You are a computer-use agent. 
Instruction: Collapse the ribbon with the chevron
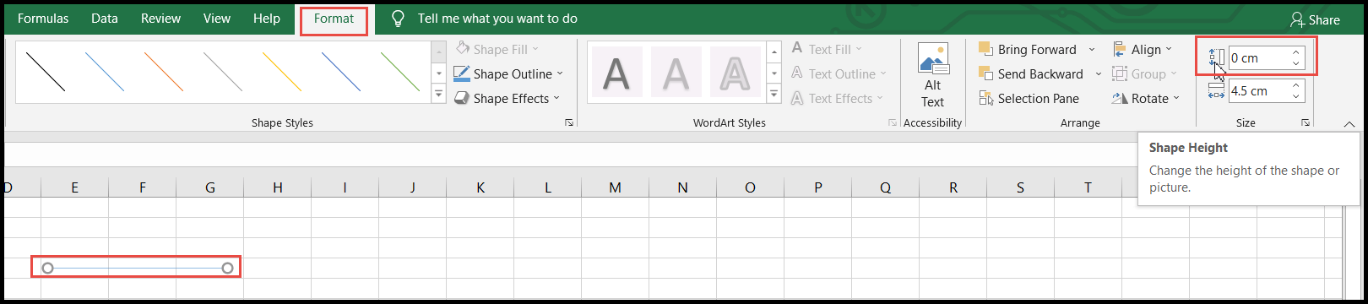[x=1349, y=124]
